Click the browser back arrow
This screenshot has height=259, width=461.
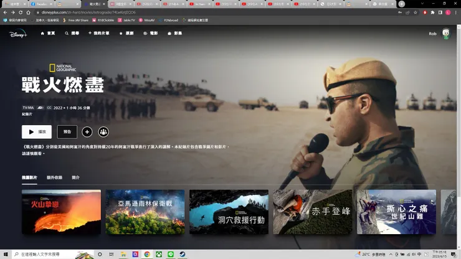tap(5, 12)
